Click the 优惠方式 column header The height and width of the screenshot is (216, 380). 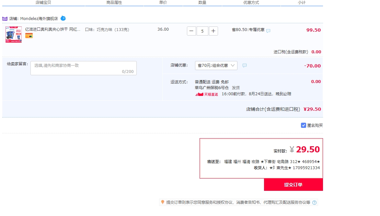[x=251, y=2]
